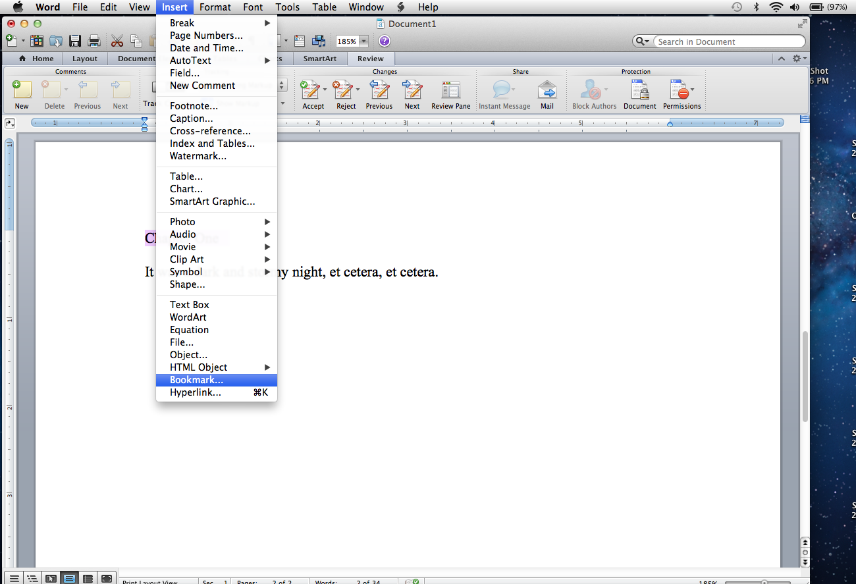Click the fullscreen arrows icon in title bar
Viewport: 856px width, 584px height.
coord(802,24)
